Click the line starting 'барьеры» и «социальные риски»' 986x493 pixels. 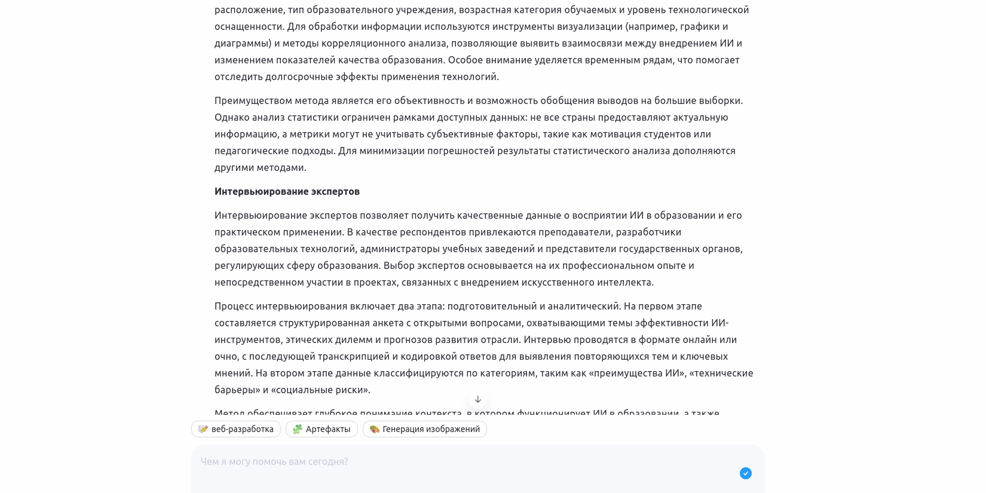click(x=292, y=390)
